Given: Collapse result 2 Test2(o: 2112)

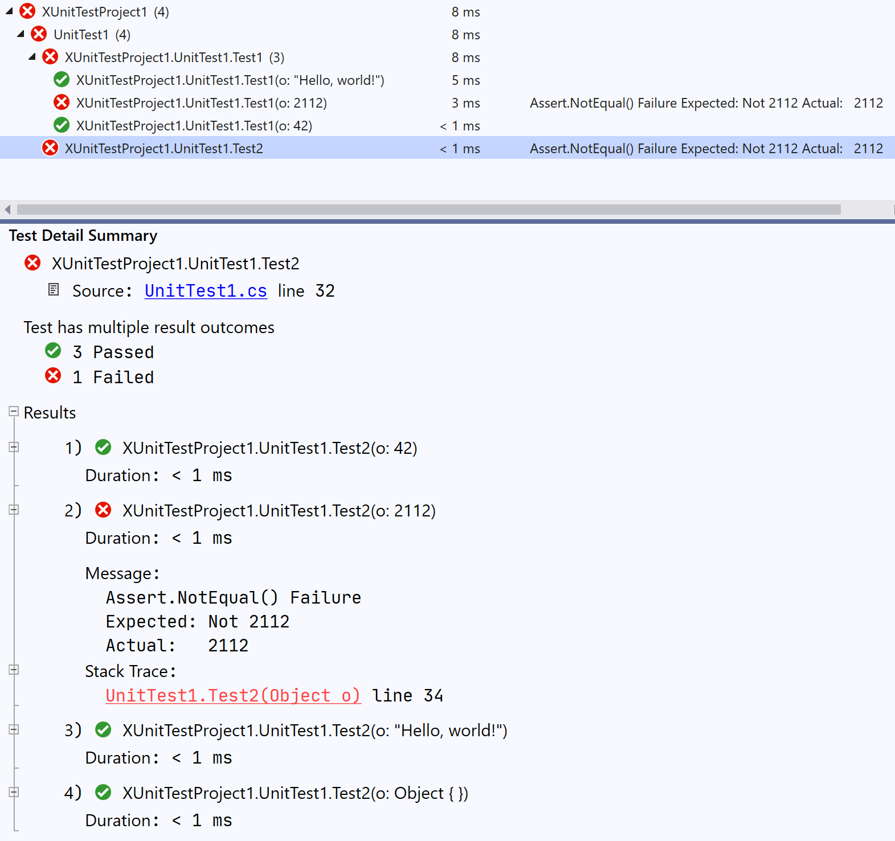Looking at the screenshot, I should pos(14,510).
